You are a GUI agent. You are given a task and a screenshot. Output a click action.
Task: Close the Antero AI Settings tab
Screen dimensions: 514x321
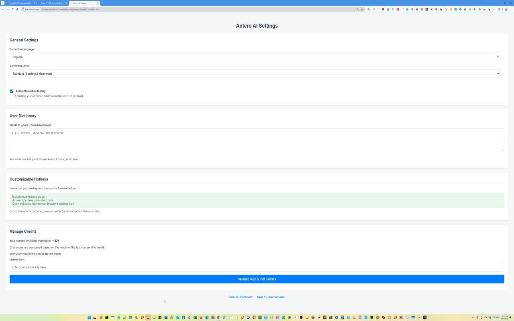coord(98,3)
